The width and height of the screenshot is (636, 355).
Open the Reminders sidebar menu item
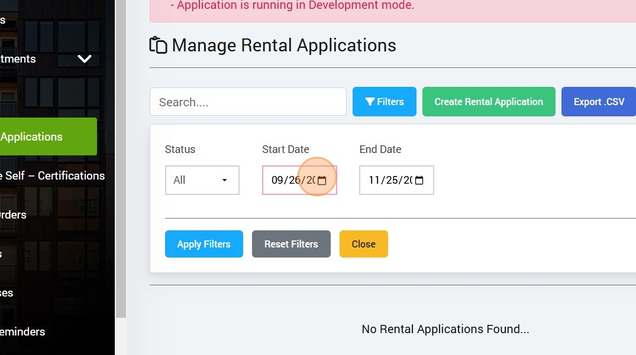pyautogui.click(x=22, y=331)
